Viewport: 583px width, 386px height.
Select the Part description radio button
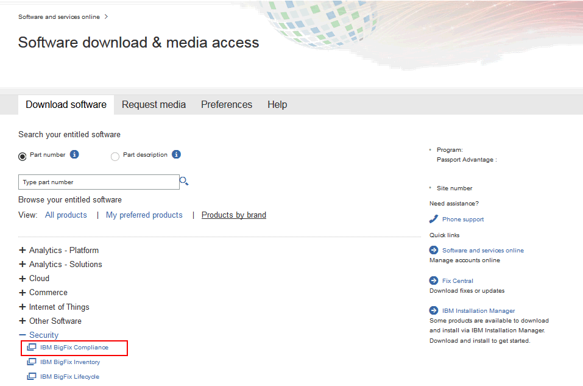coord(115,156)
